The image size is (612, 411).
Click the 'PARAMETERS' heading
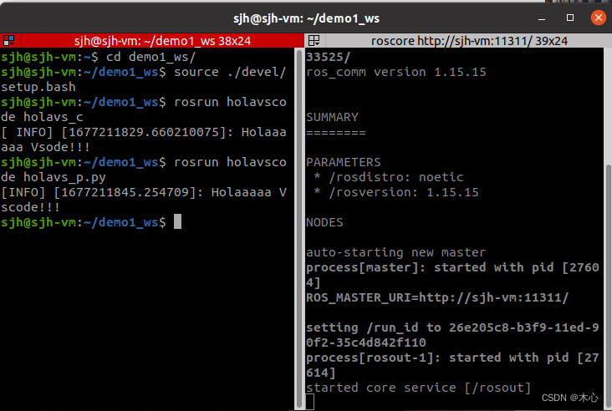pyautogui.click(x=344, y=162)
